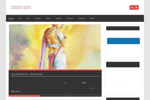The image size is (150, 100).
Task: Select the last dark slide indicator segment
Action: click(x=86, y=96)
